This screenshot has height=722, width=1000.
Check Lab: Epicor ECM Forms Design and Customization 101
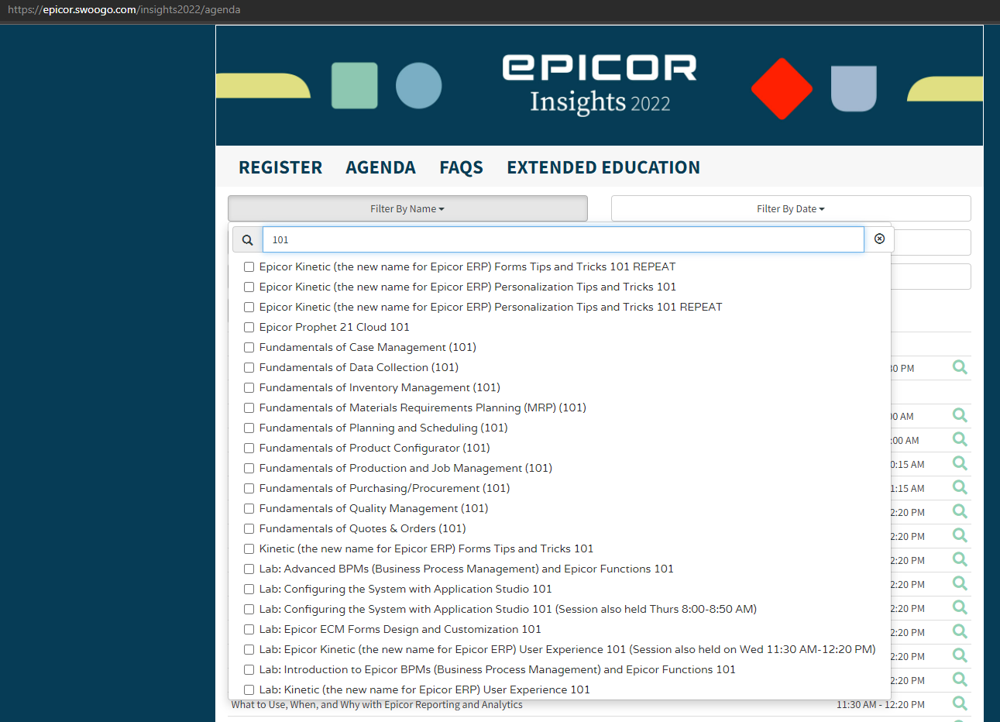pyautogui.click(x=249, y=629)
